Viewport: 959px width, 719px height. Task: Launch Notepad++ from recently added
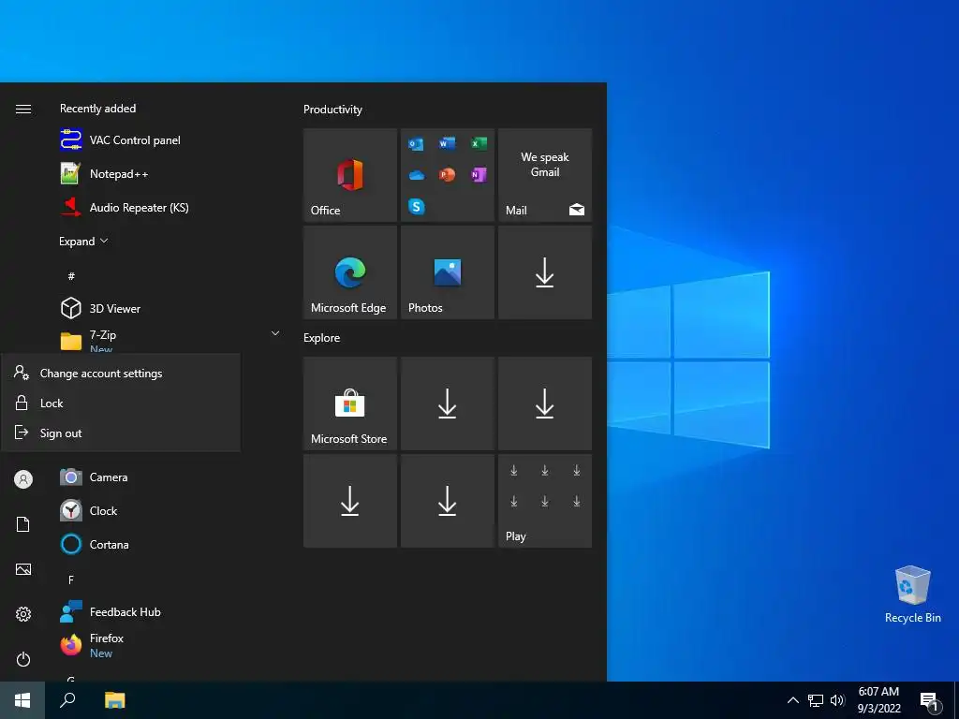[x=165, y=173]
